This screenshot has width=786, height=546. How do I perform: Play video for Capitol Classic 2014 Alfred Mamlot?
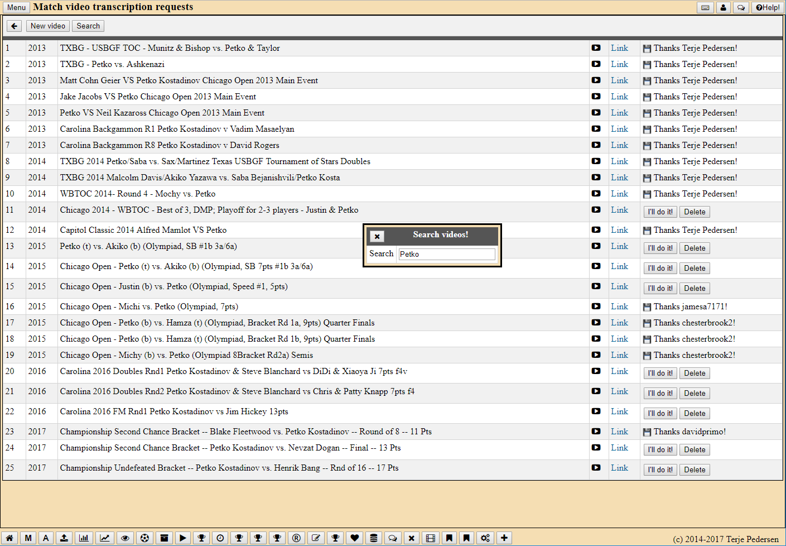pos(596,230)
